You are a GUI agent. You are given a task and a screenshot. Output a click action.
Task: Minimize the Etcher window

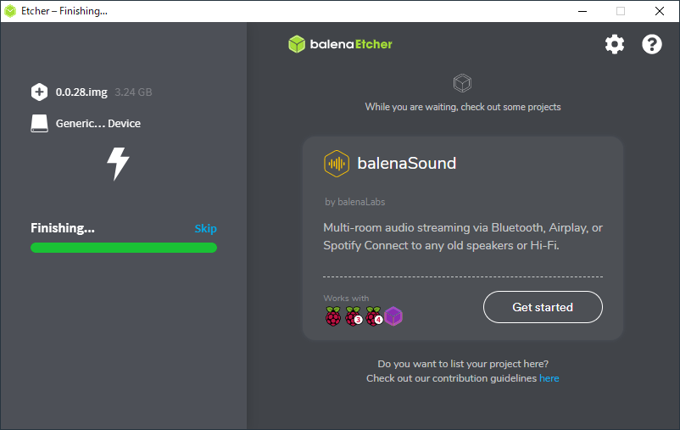(x=582, y=11)
